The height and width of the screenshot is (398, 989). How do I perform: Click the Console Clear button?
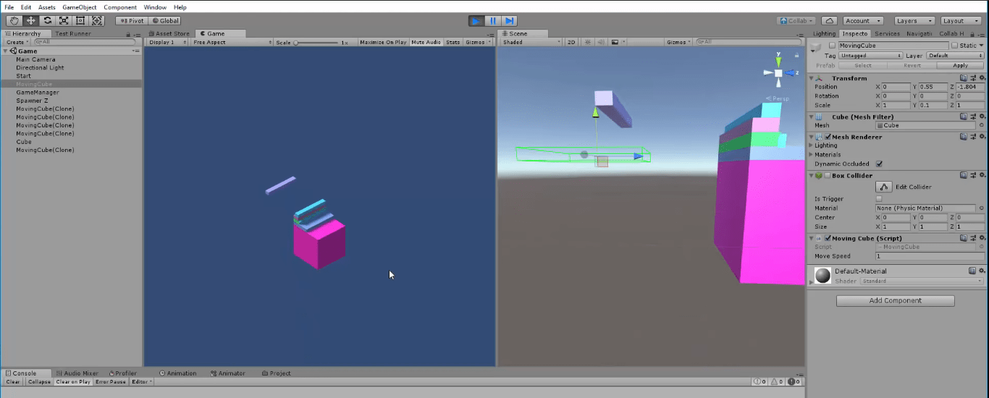pyautogui.click(x=13, y=381)
